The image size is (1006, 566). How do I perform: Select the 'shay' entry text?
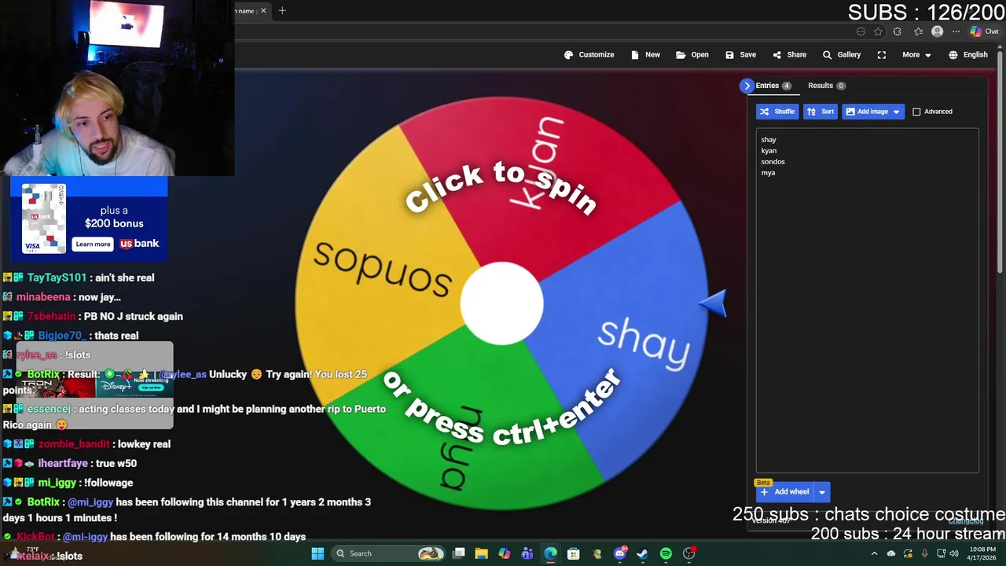(769, 140)
